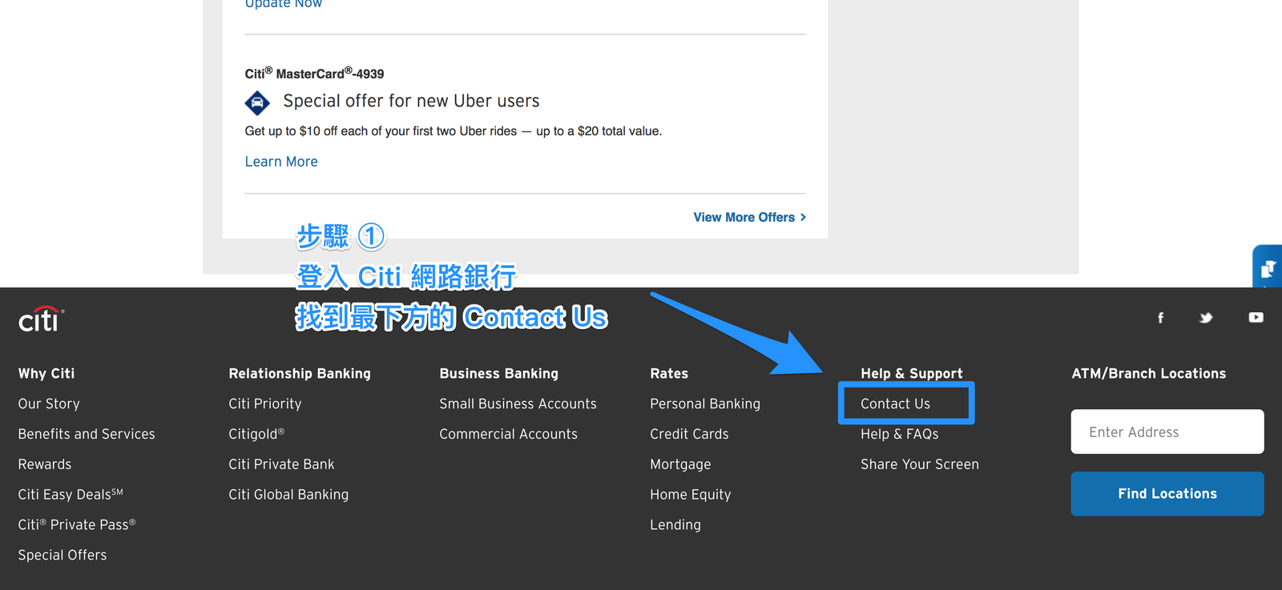1282x590 pixels.
Task: Open Benefits and Services link
Action: (x=87, y=434)
